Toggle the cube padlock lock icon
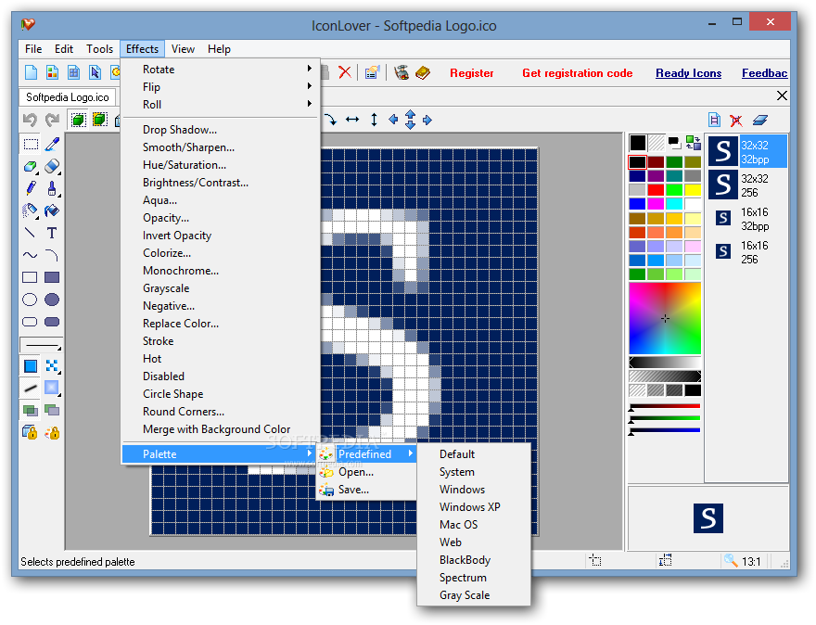The height and width of the screenshot is (625, 816). (x=31, y=432)
